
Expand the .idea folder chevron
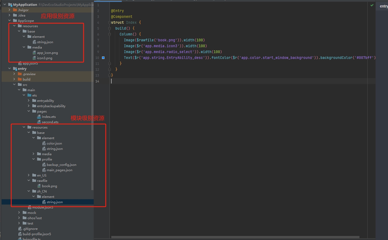tap(10, 15)
